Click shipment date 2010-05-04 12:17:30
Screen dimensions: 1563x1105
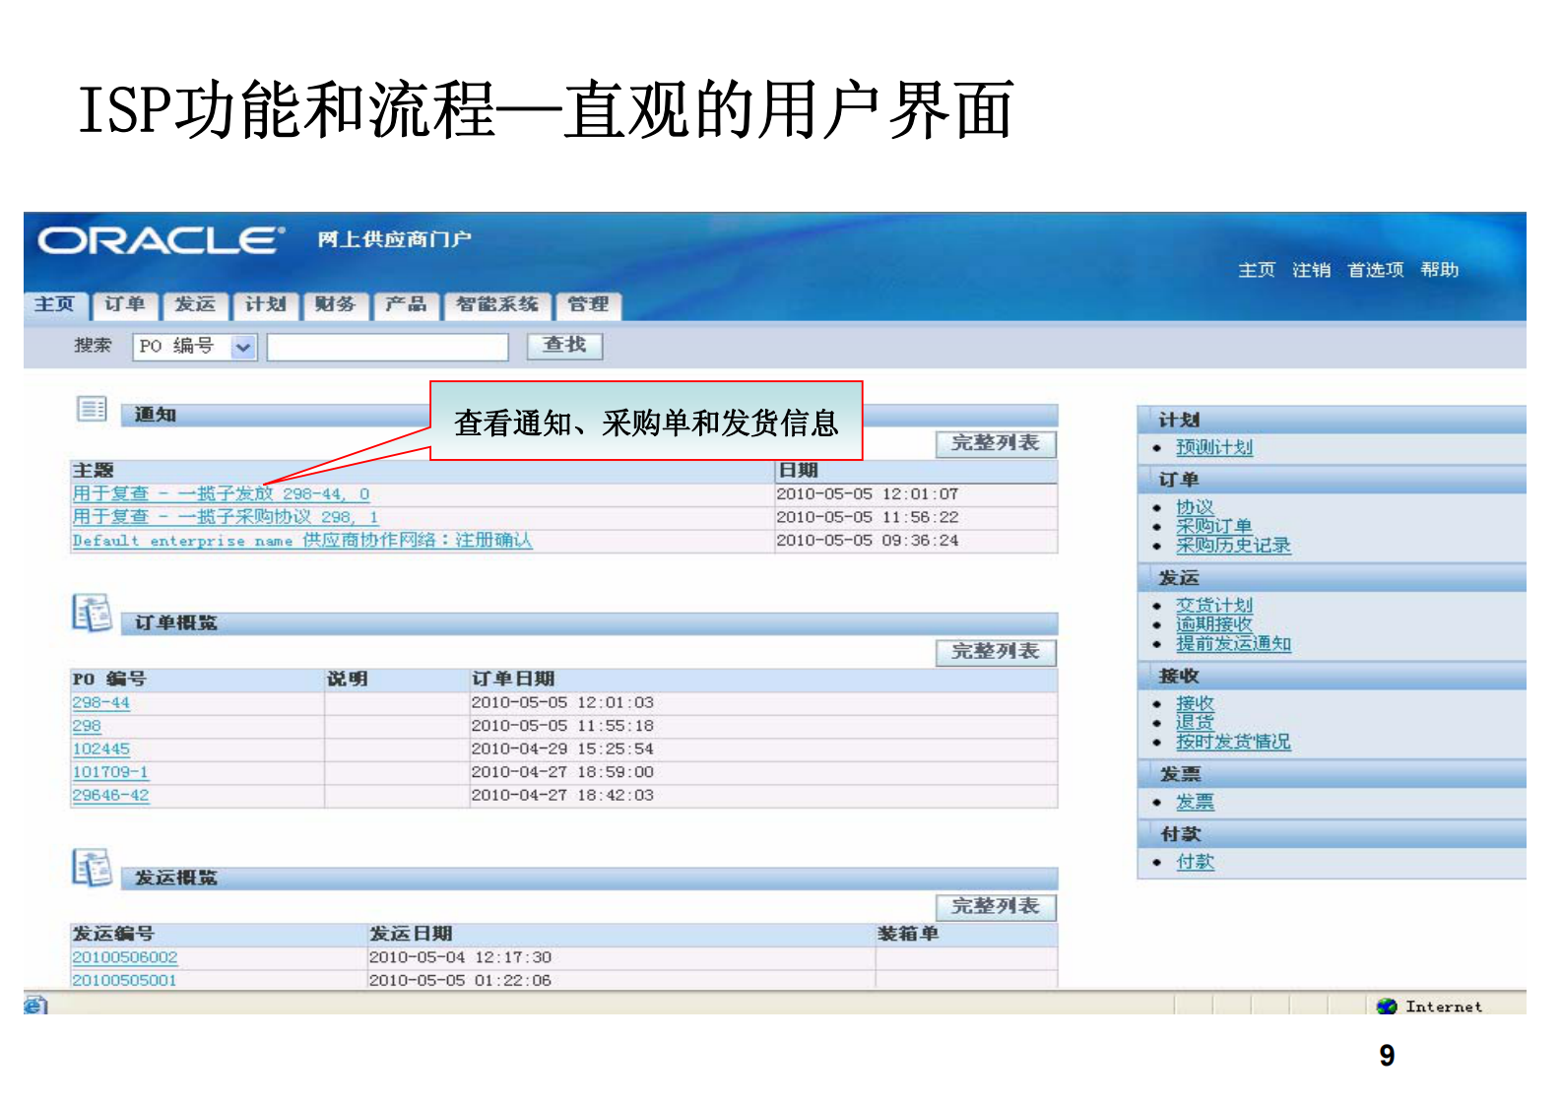[460, 957]
